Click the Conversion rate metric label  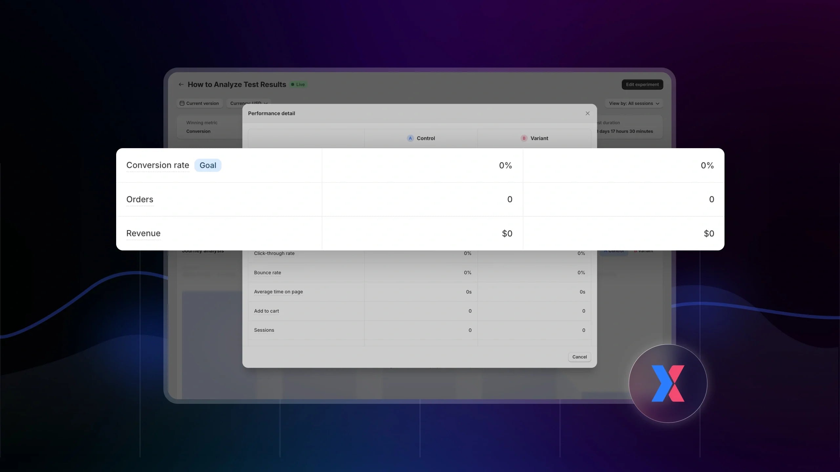(x=158, y=165)
